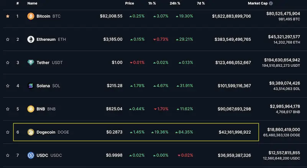Open the BNB coin name link

[x=41, y=109]
